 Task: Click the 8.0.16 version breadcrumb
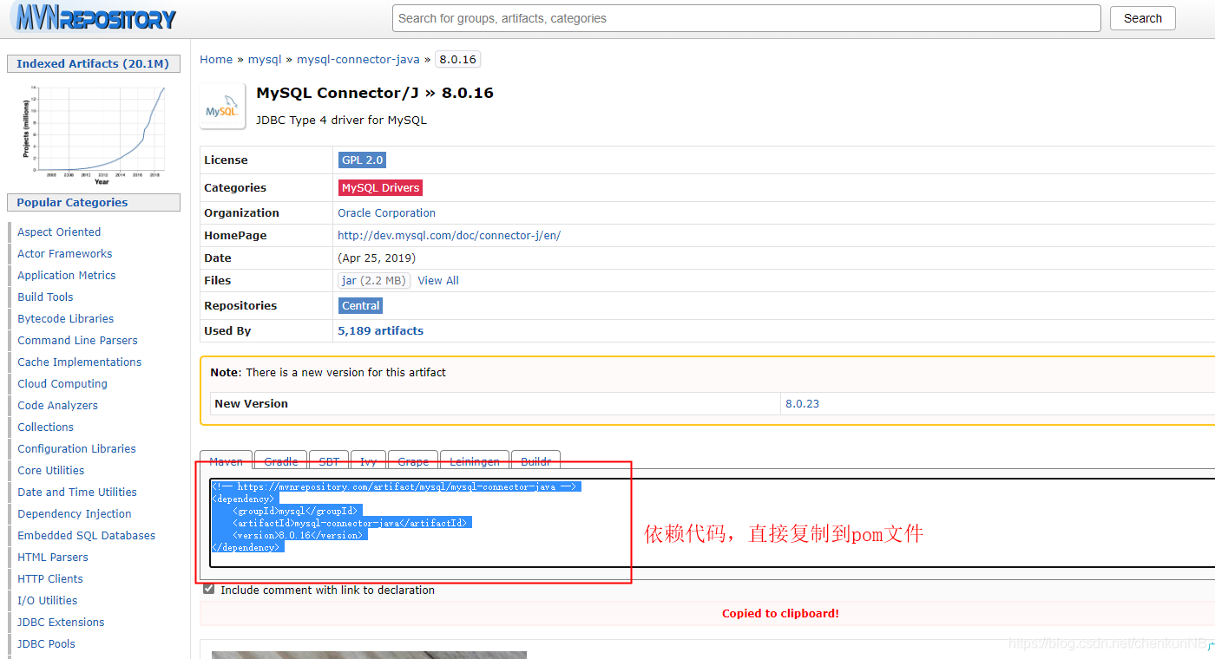pyautogui.click(x=457, y=60)
